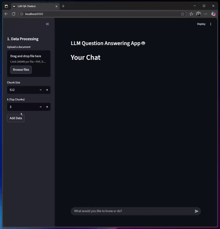Increase Chunk Size with plus button
This screenshot has height=229, width=220.
(47, 90)
